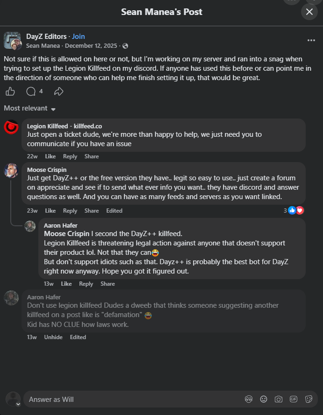Reply to Moose Crispin's comment
The image size is (323, 415).
70,211
